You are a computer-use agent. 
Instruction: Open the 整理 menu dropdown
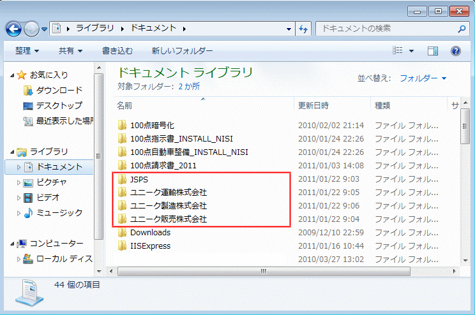tap(27, 50)
